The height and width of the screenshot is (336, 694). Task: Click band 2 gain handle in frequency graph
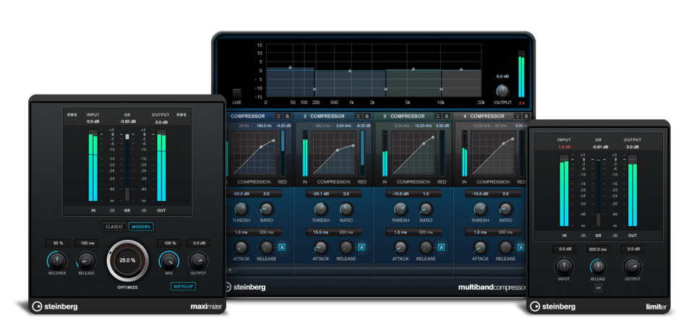click(x=350, y=71)
